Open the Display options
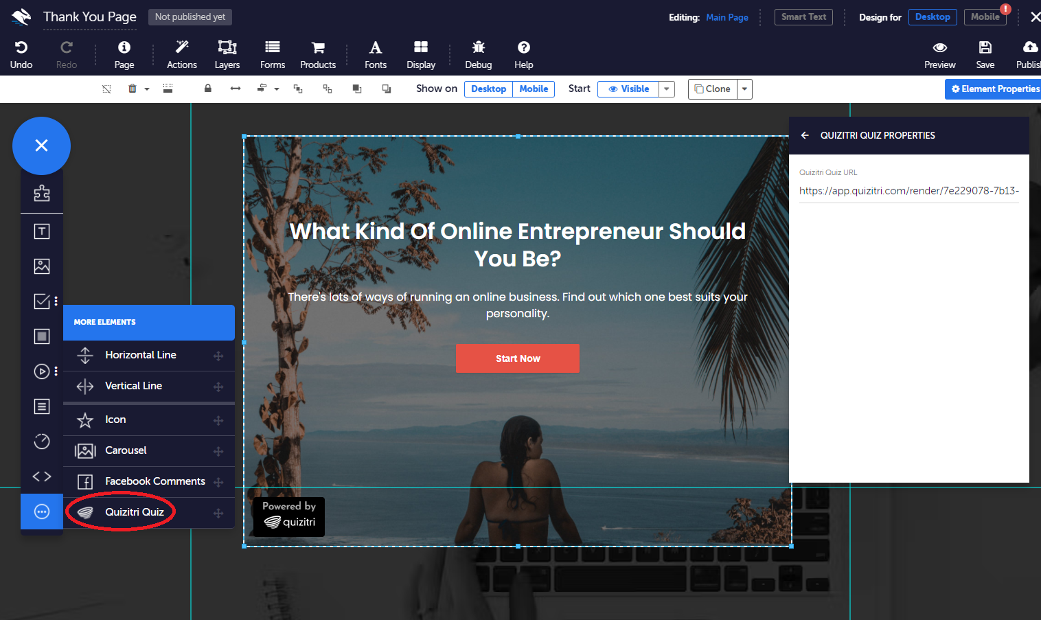Viewport: 1041px width, 620px height. 421,54
